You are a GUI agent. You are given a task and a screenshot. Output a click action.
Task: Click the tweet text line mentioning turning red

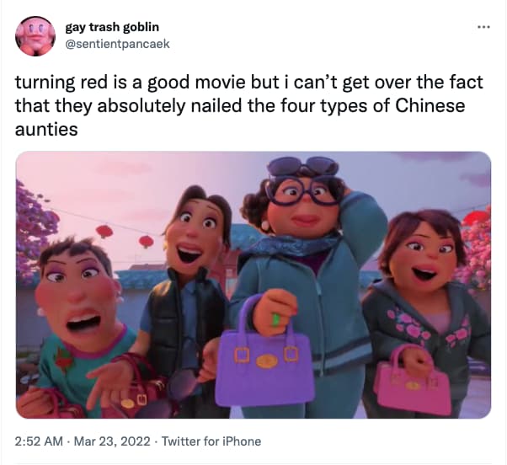click(x=249, y=83)
